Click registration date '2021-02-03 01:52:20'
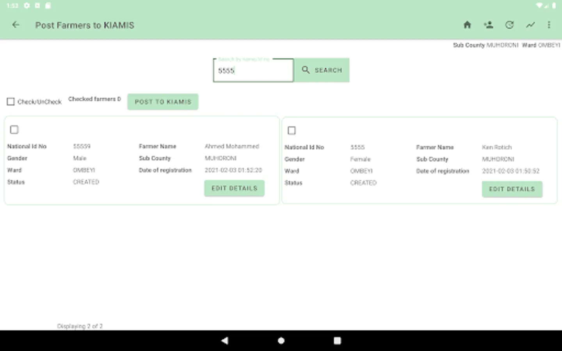The image size is (562, 351). [x=233, y=170]
